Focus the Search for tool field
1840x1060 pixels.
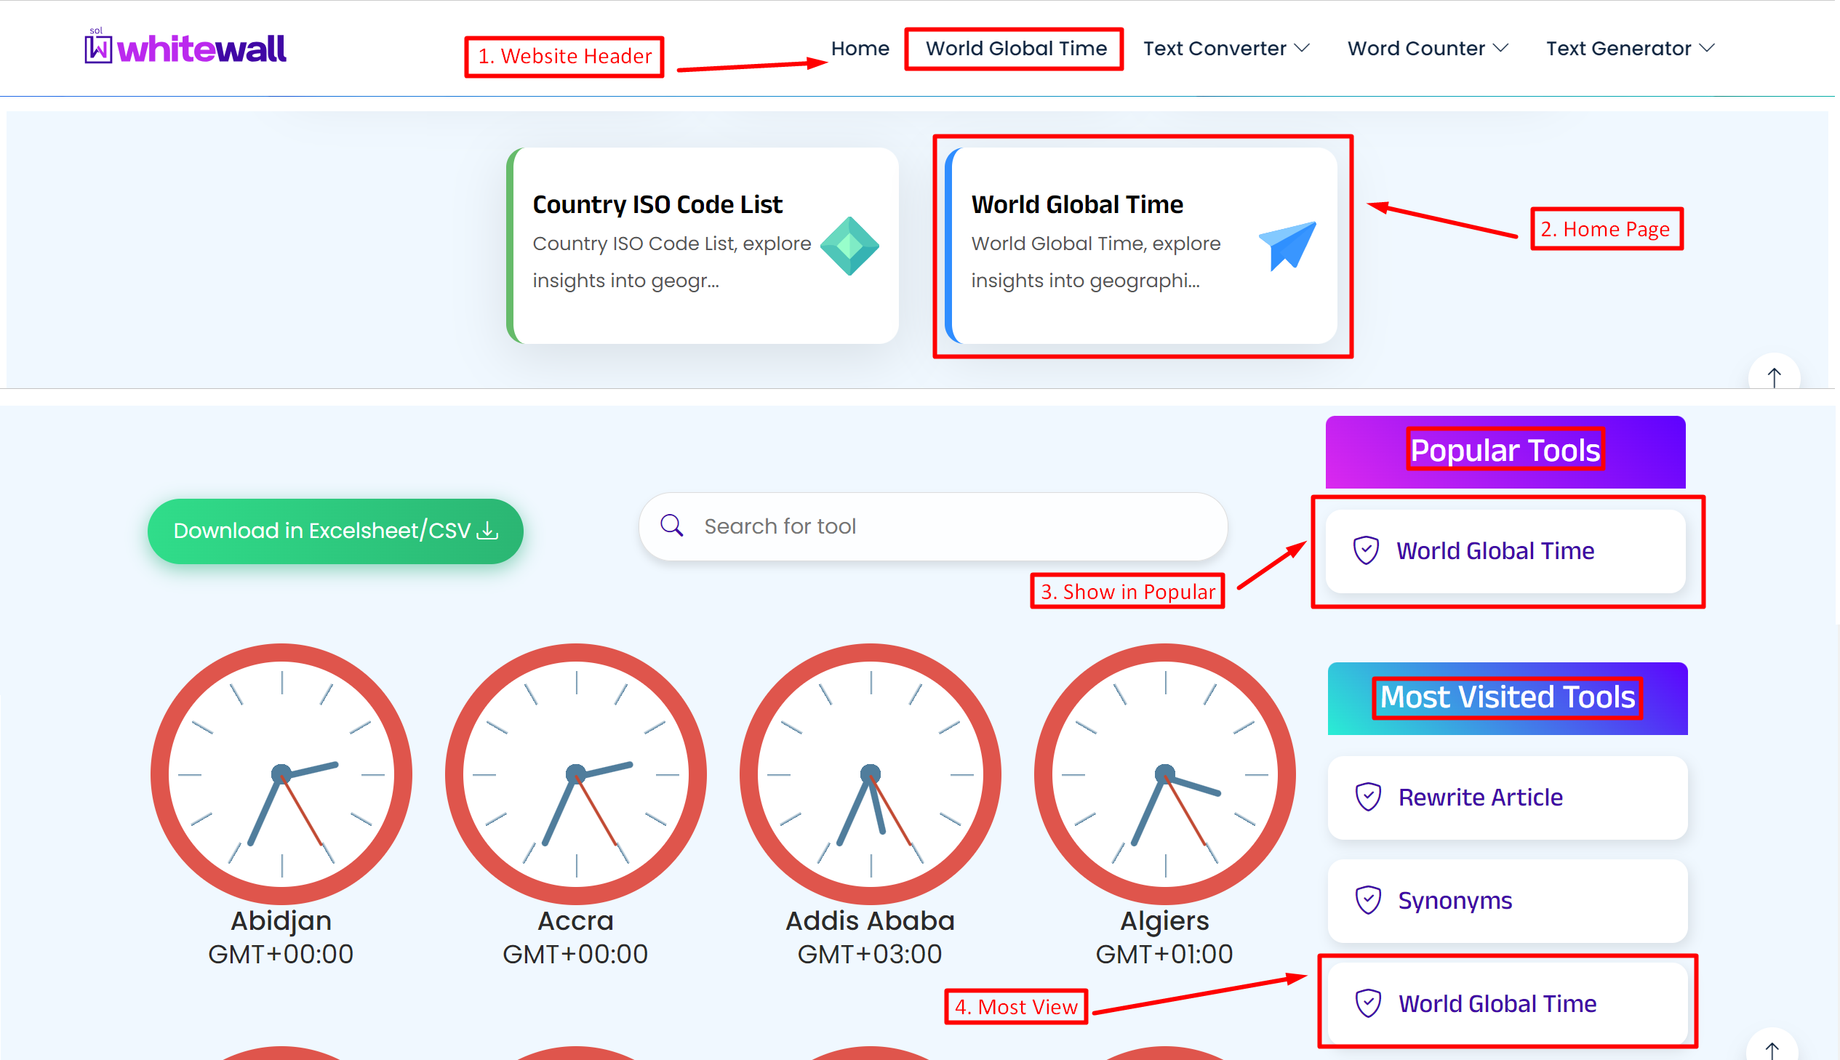[934, 526]
